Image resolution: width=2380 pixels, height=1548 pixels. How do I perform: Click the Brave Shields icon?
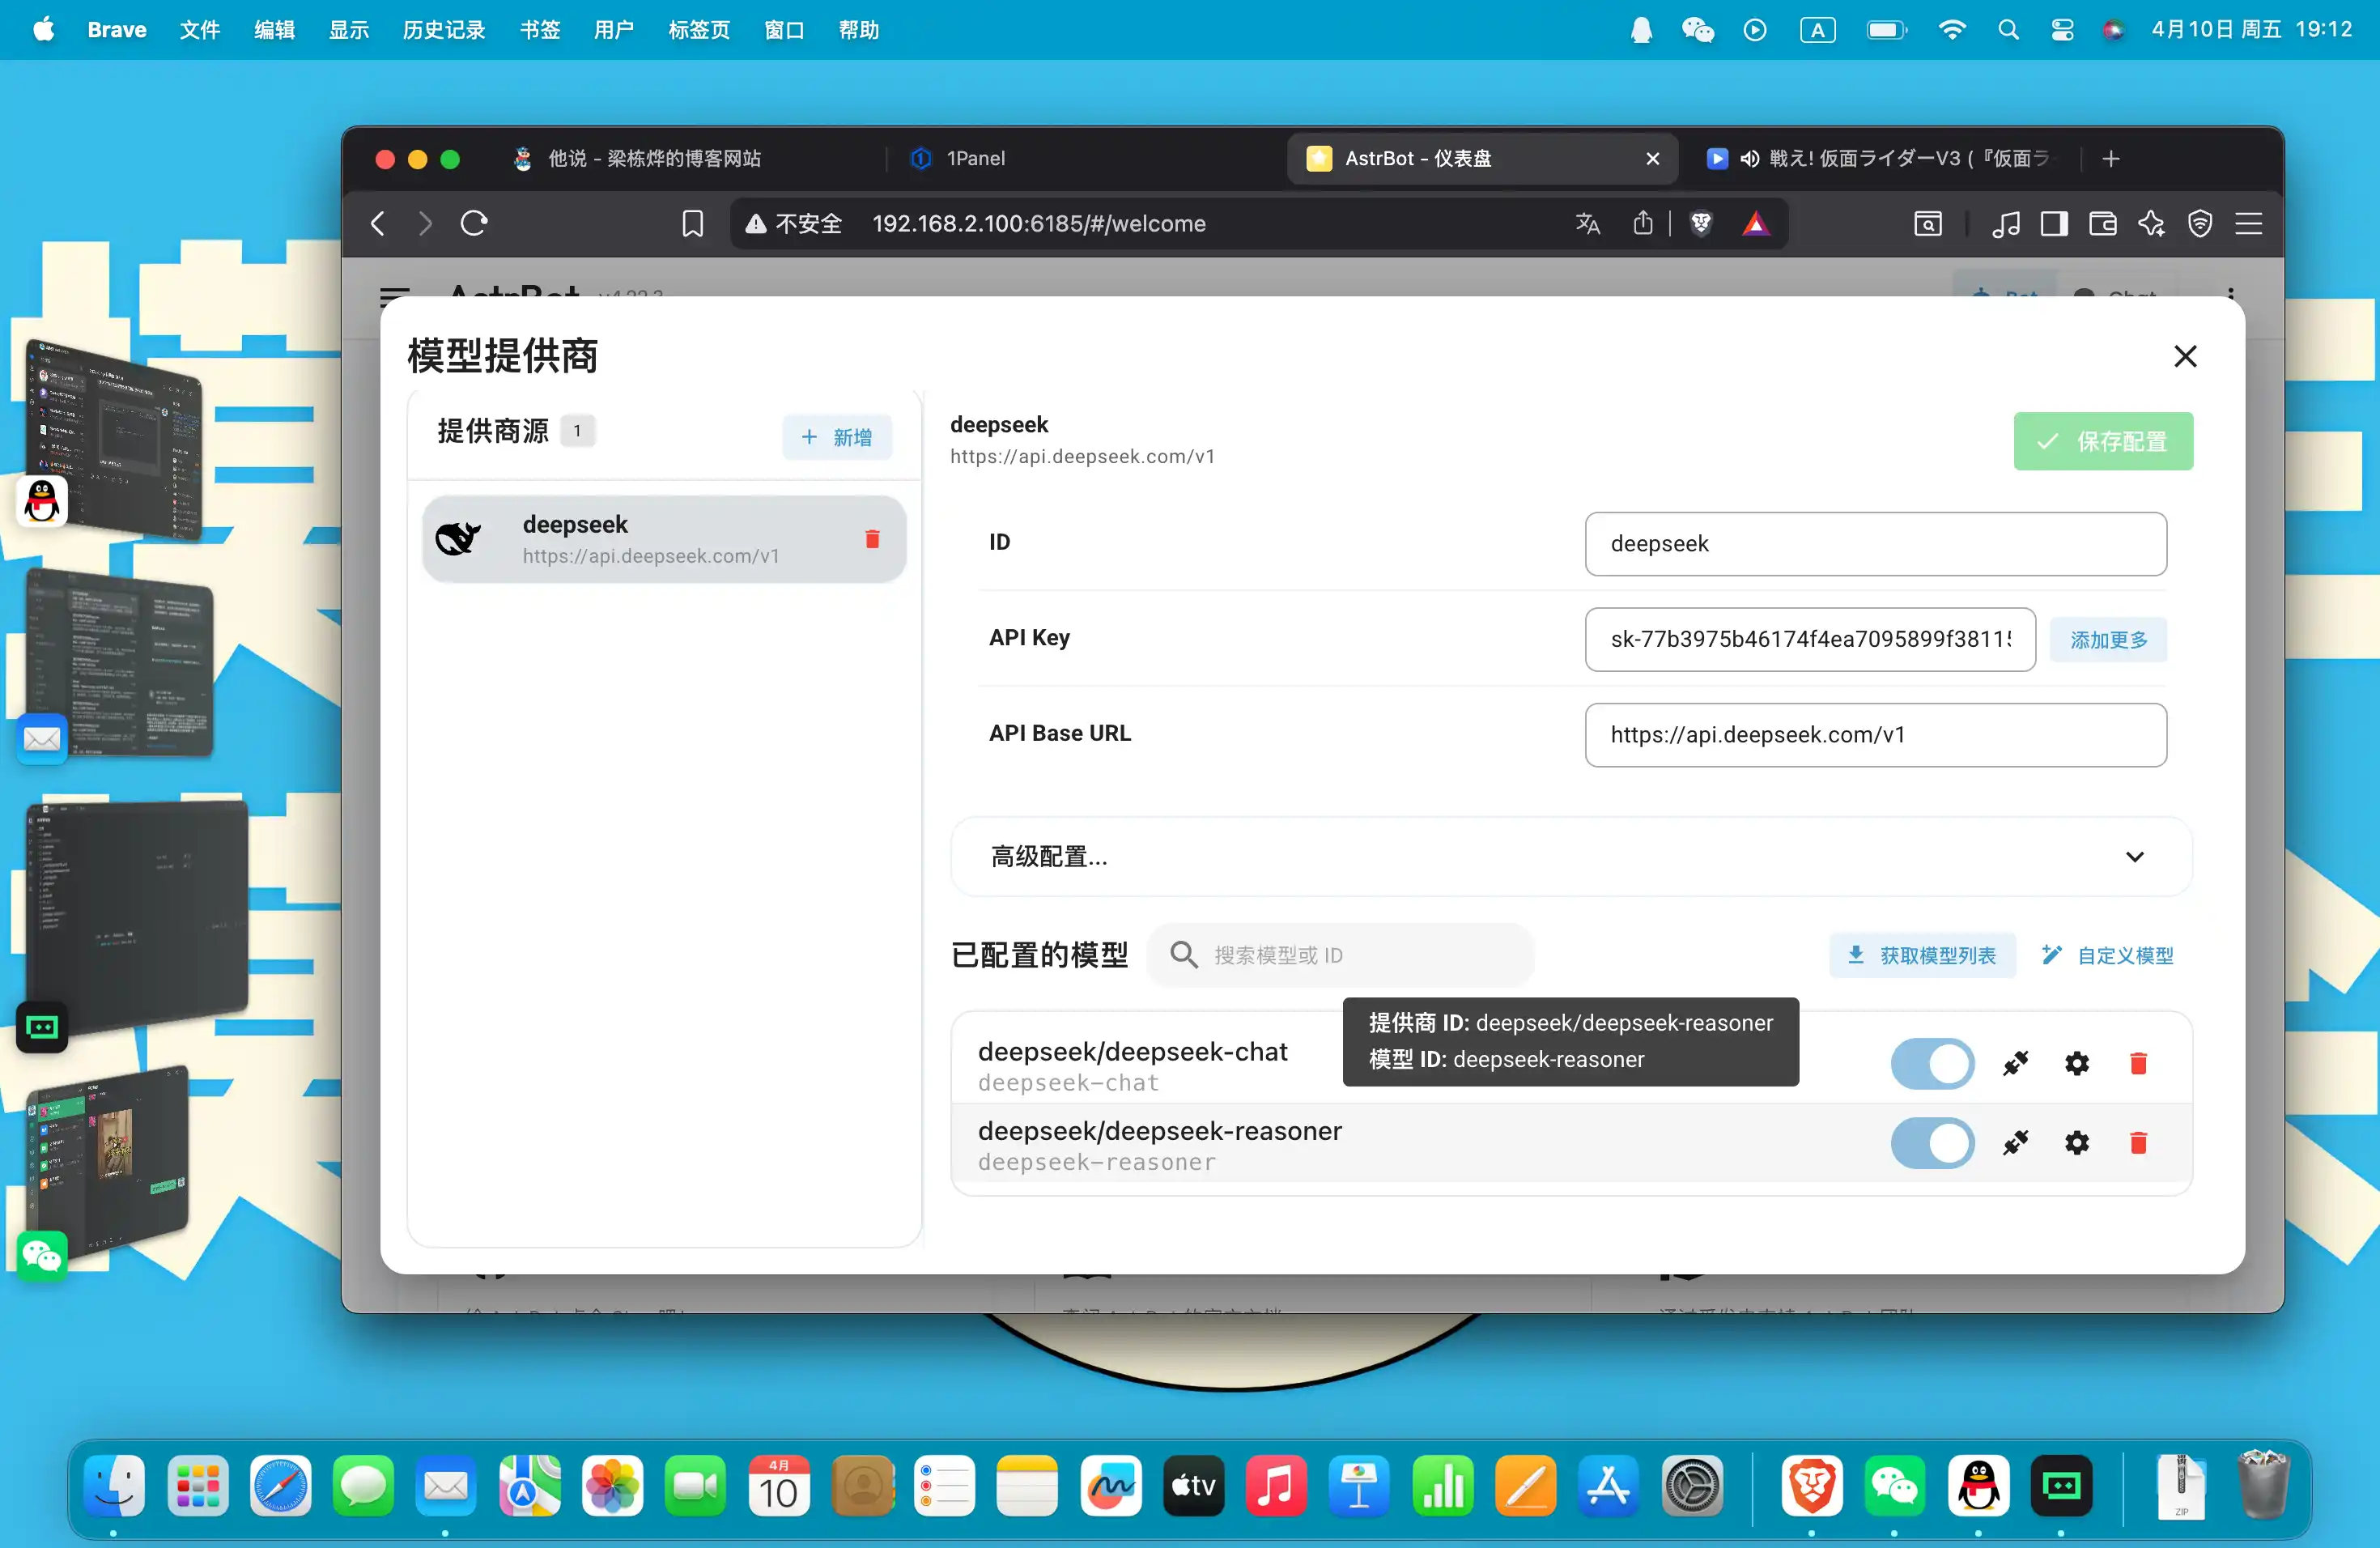point(1700,224)
